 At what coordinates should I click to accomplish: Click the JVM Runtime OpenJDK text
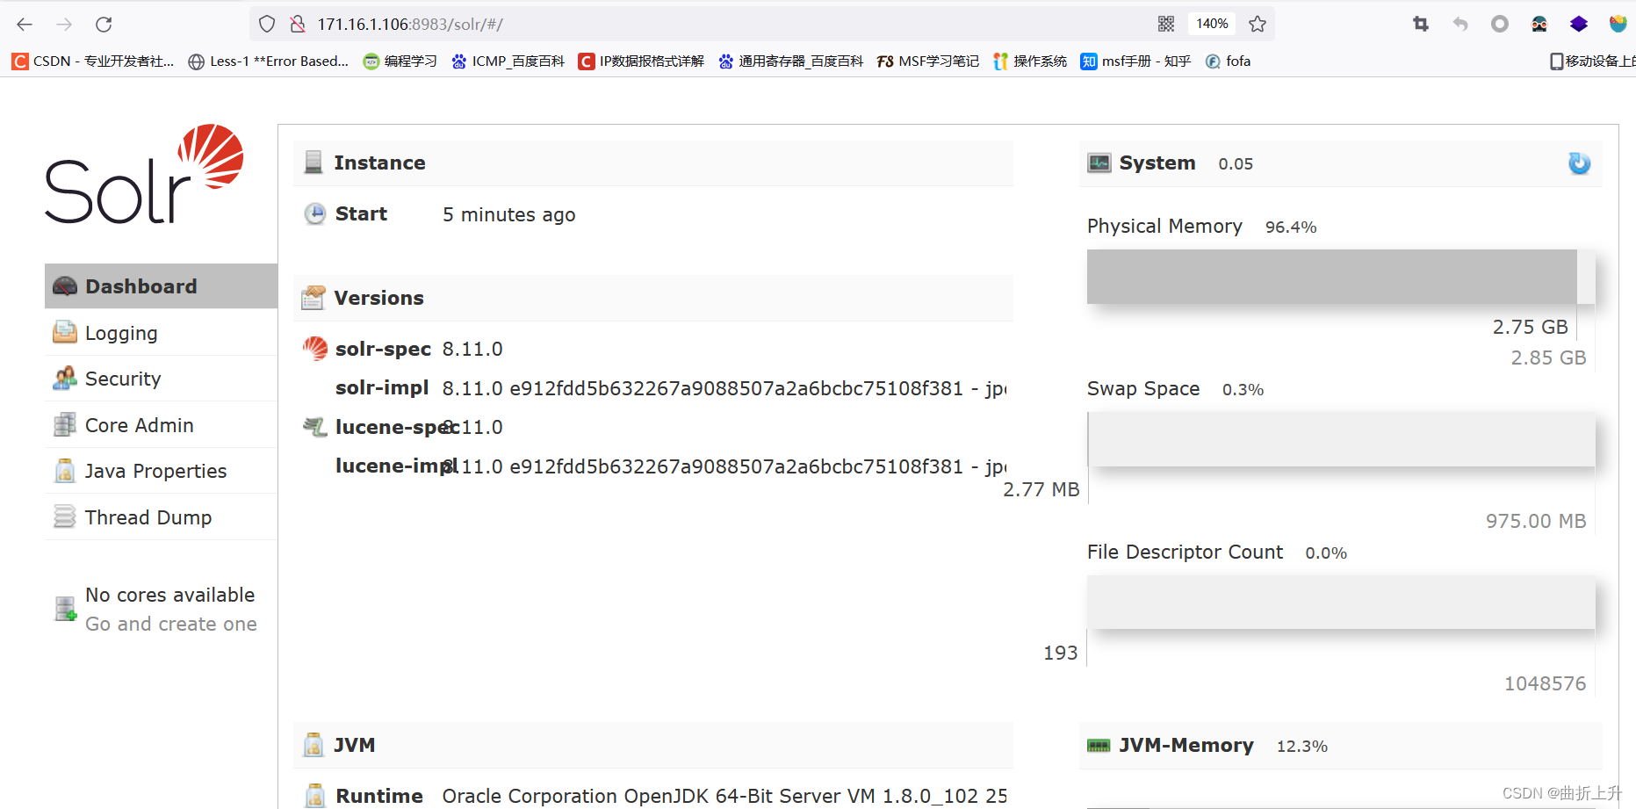click(724, 796)
